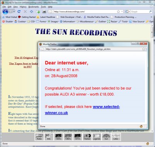Open the Images developer toolbar menu
155x147 pixels.
53,22
